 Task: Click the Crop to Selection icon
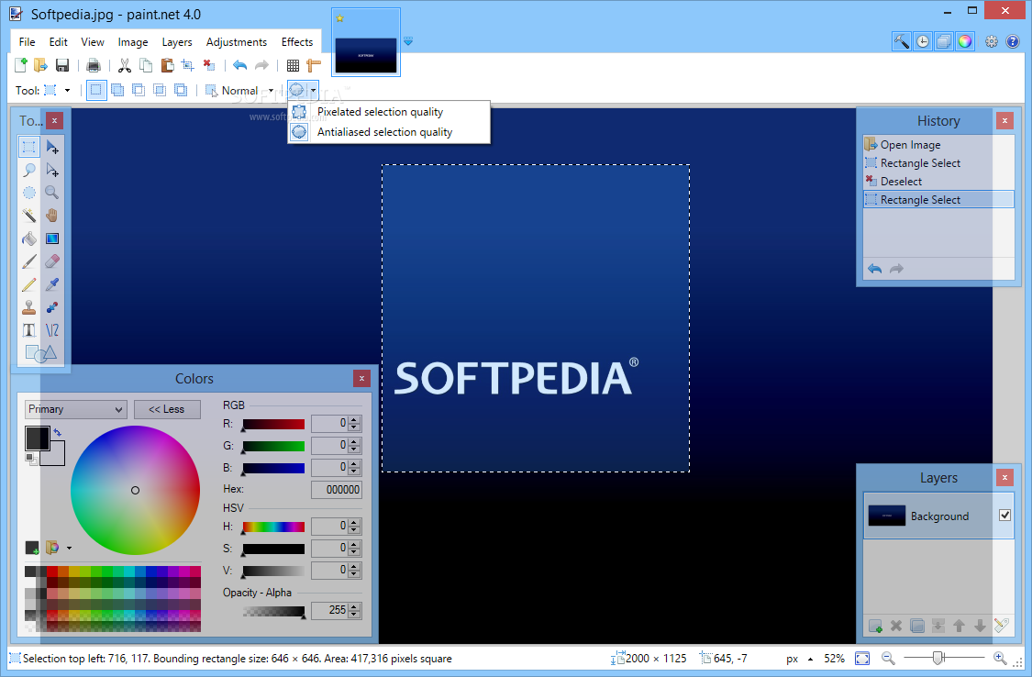187,65
